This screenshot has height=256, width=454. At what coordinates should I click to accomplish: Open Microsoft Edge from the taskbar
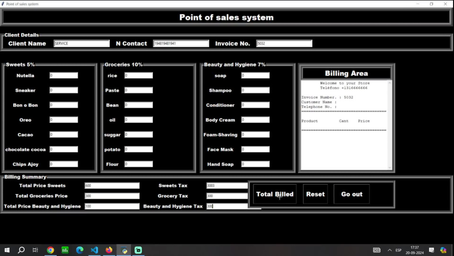79,250
